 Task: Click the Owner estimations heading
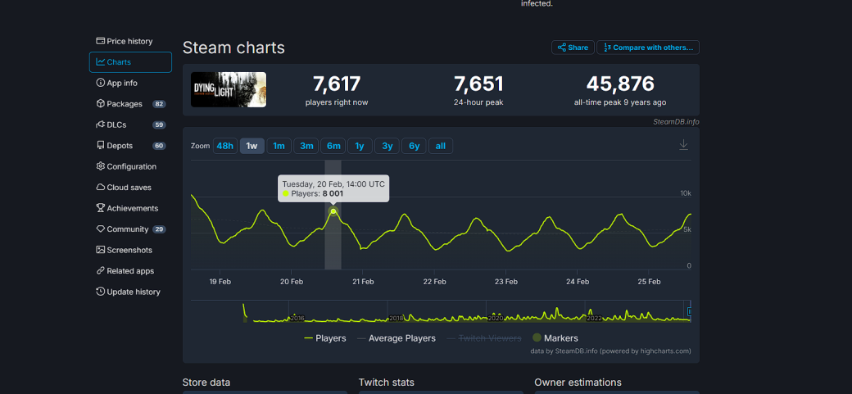[578, 383]
